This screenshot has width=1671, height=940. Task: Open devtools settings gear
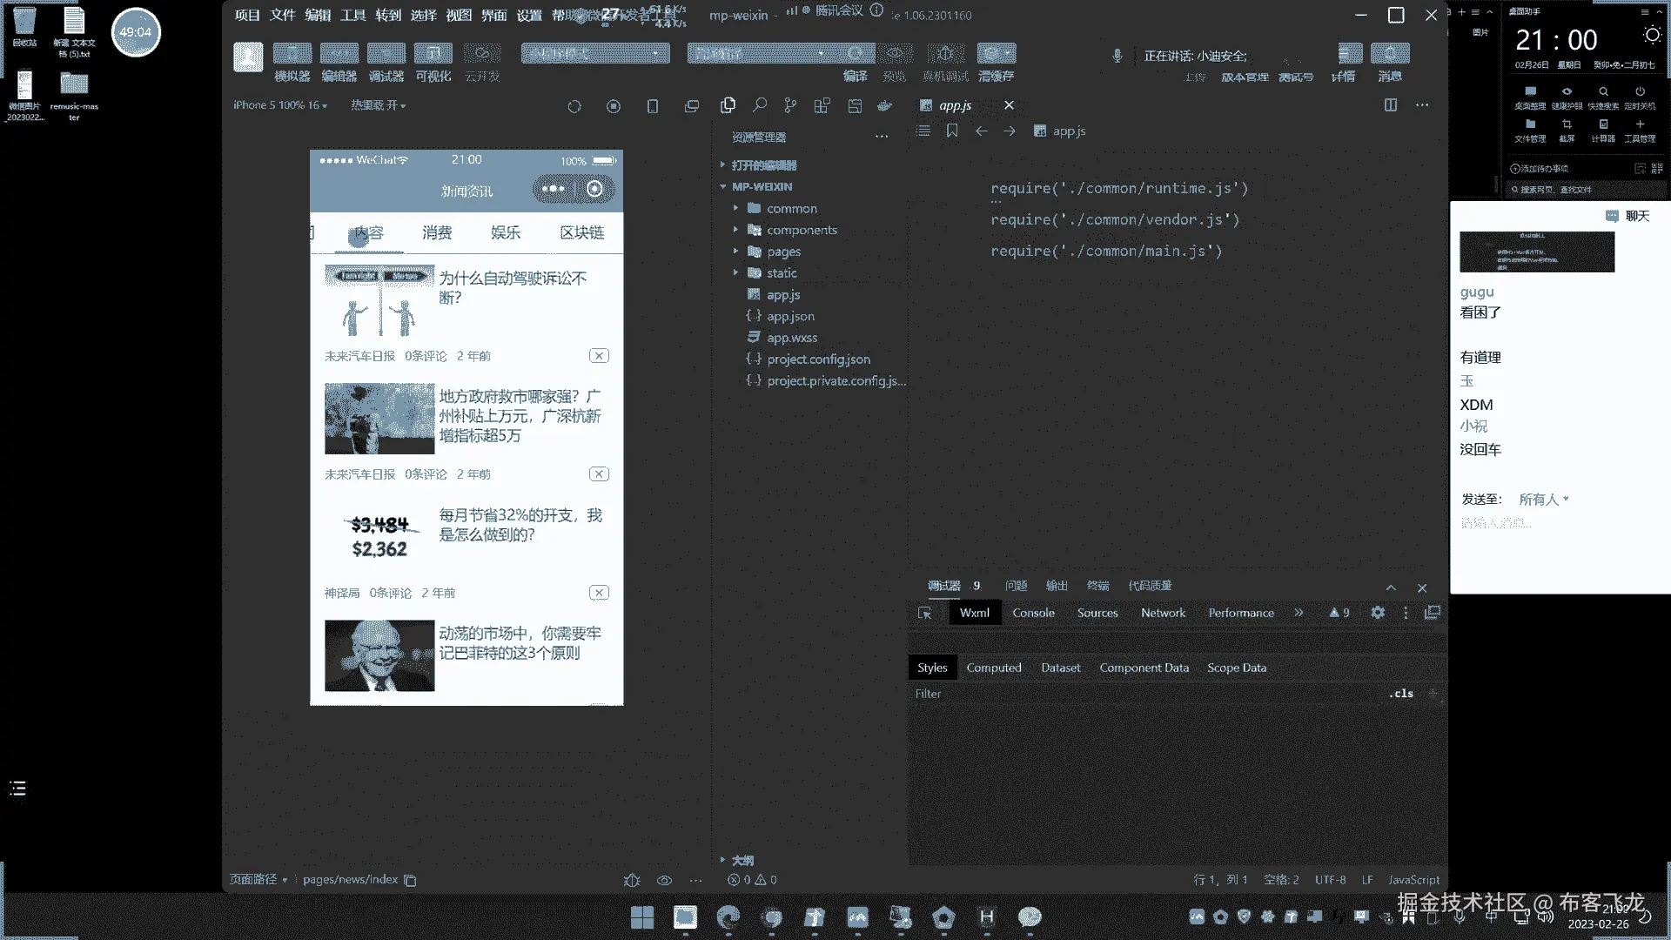click(x=1378, y=613)
